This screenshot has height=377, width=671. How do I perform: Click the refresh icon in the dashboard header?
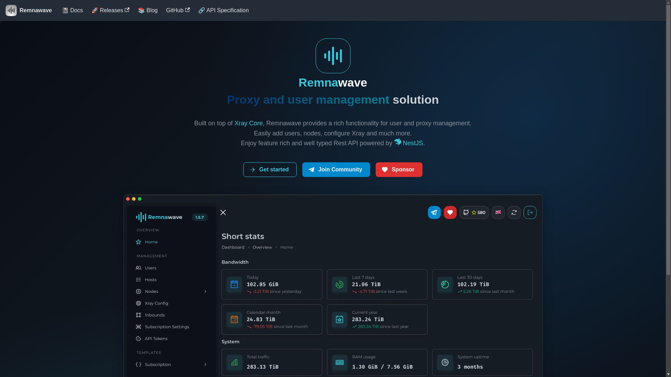[514, 212]
